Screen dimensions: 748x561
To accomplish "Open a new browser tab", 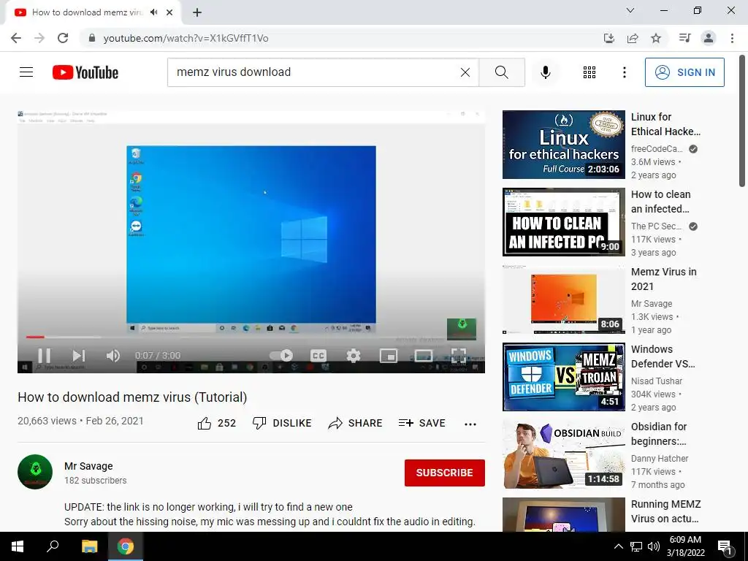I will pyautogui.click(x=197, y=12).
